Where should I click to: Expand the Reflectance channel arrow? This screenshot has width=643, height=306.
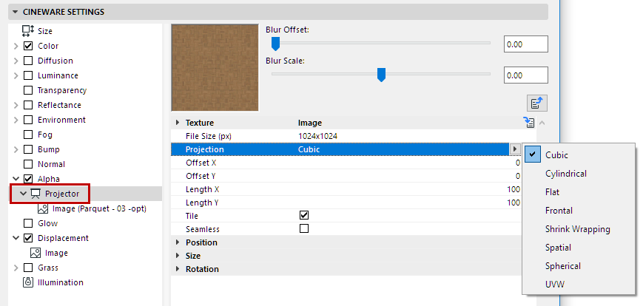pyautogui.click(x=16, y=105)
